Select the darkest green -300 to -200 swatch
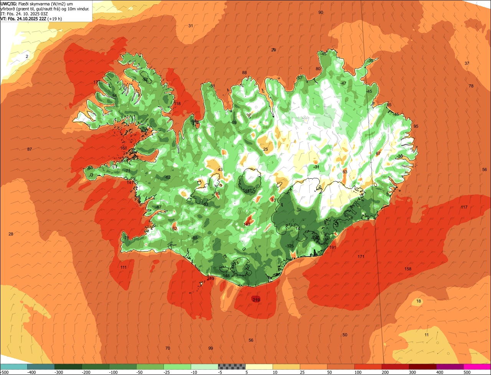Viewport: 491px width, 375px height. point(68,367)
